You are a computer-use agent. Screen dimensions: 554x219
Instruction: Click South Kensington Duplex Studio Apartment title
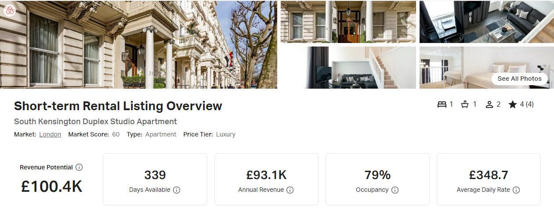[95, 122]
